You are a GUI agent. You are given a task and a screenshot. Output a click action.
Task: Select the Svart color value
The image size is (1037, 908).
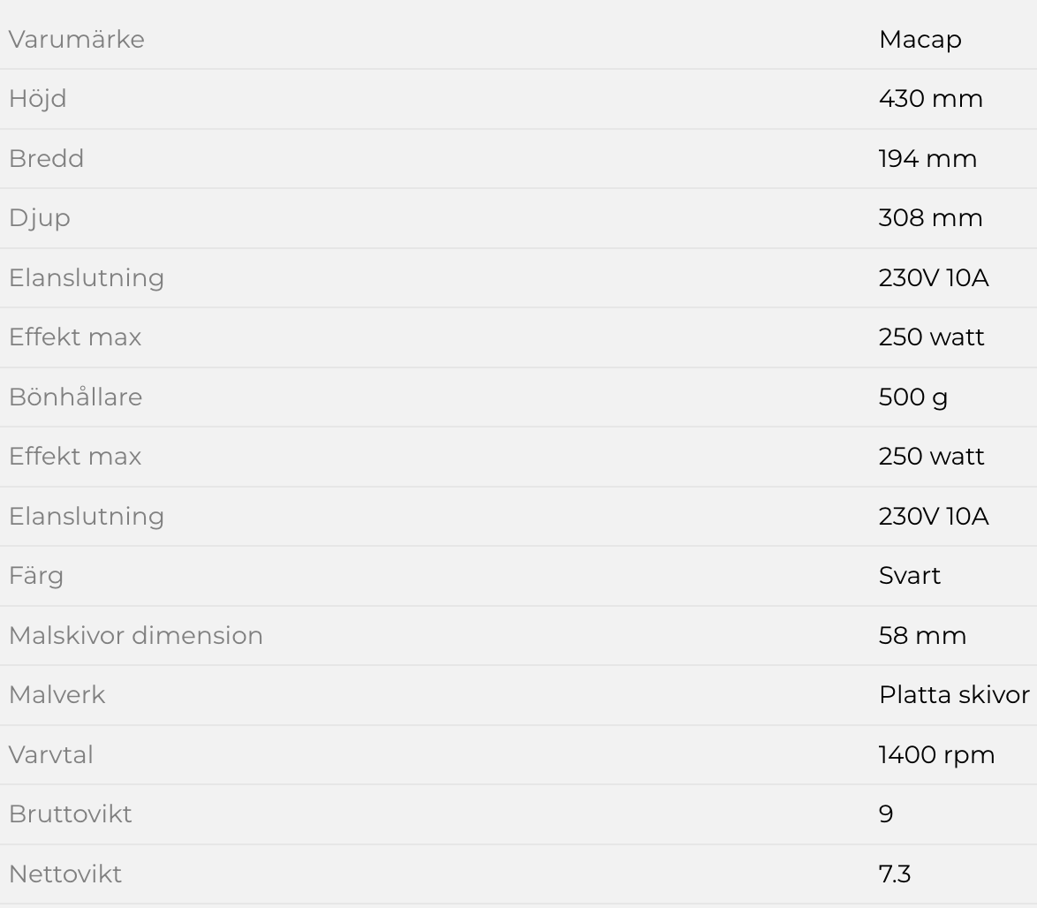(x=909, y=576)
